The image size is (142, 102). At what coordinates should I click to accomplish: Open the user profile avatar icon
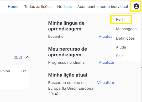pyautogui.click(x=136, y=6)
